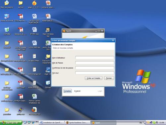
Task: Select the journal agape PDF icon
Action: (21, 46)
